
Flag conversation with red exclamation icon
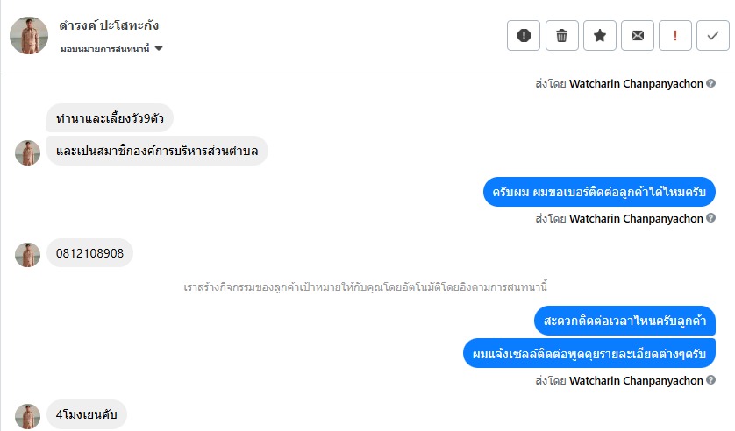click(675, 36)
